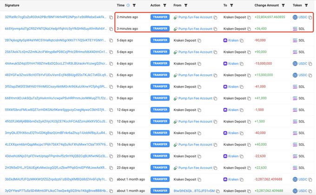Copy Pump.fun Fee Account address in +1,500 row
The image size is (316, 195).
[x=216, y=122]
